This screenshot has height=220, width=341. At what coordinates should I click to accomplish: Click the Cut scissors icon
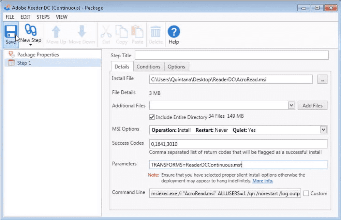point(106,32)
